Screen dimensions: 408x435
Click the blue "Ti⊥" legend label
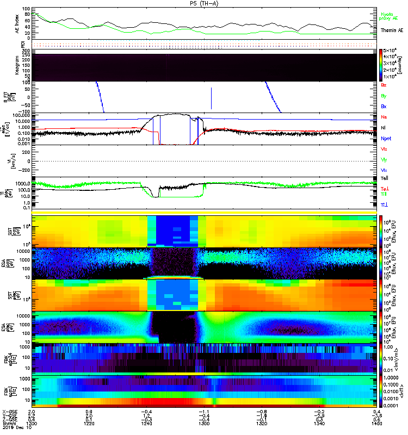[x=384, y=205]
